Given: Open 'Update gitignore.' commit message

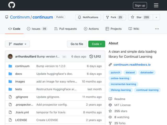Looking at the screenshot, I should click(48, 97).
